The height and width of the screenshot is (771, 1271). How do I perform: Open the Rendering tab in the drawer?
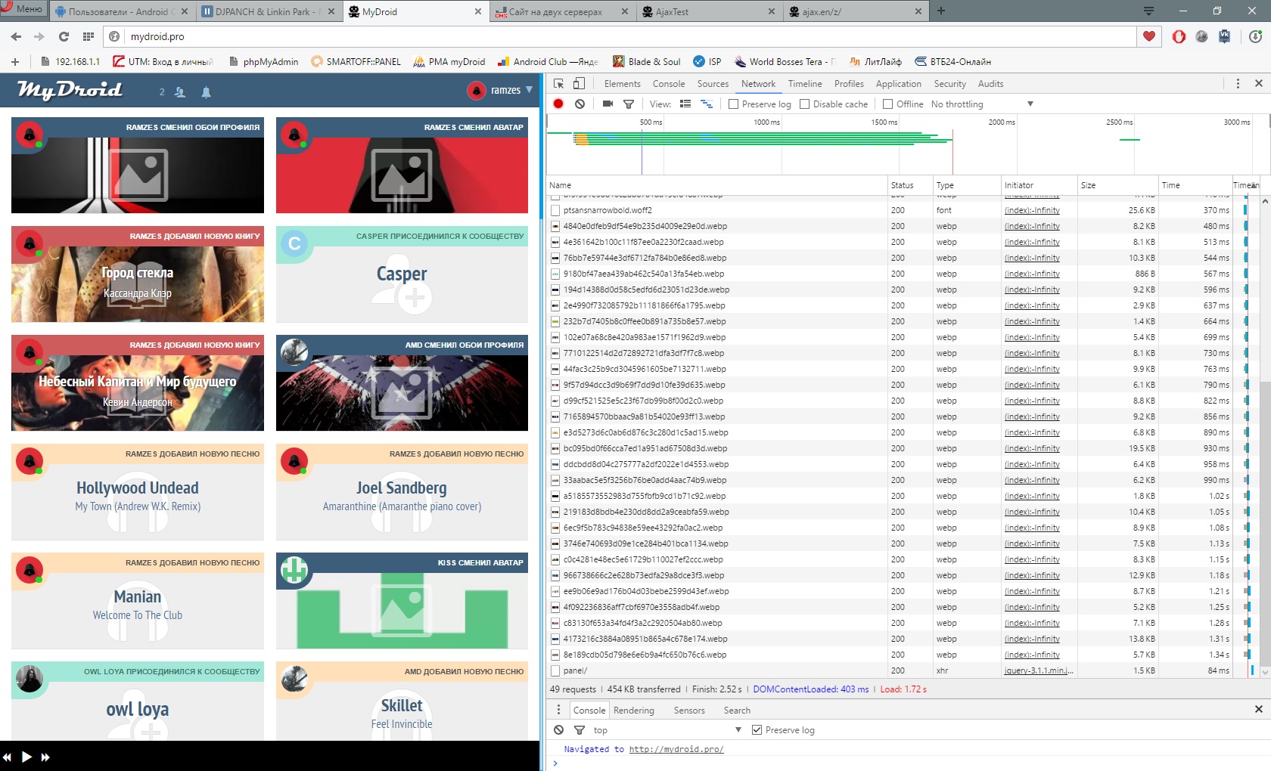633,711
